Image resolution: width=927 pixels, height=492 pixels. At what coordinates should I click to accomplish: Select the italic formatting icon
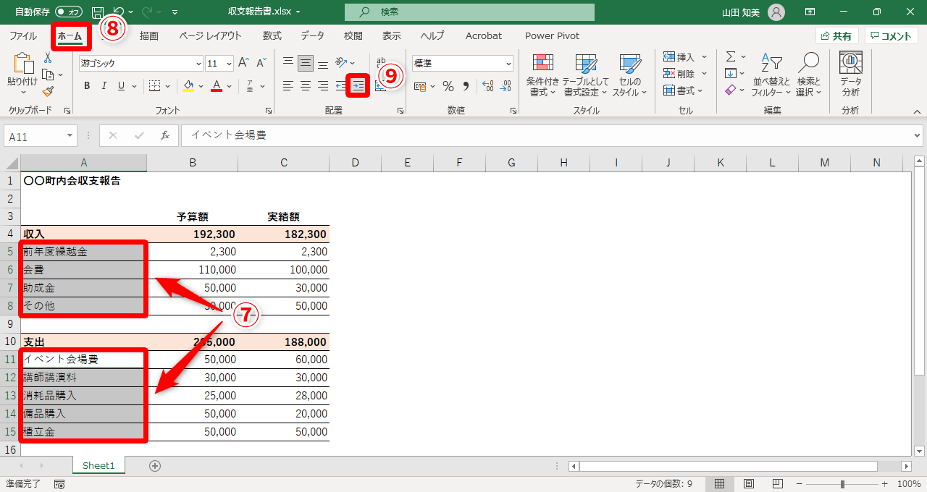[104, 85]
